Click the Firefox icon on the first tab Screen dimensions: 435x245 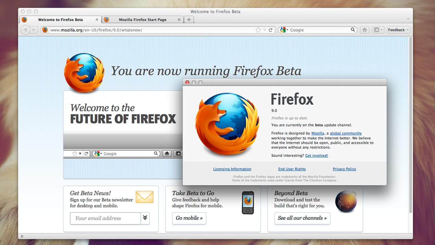point(24,20)
